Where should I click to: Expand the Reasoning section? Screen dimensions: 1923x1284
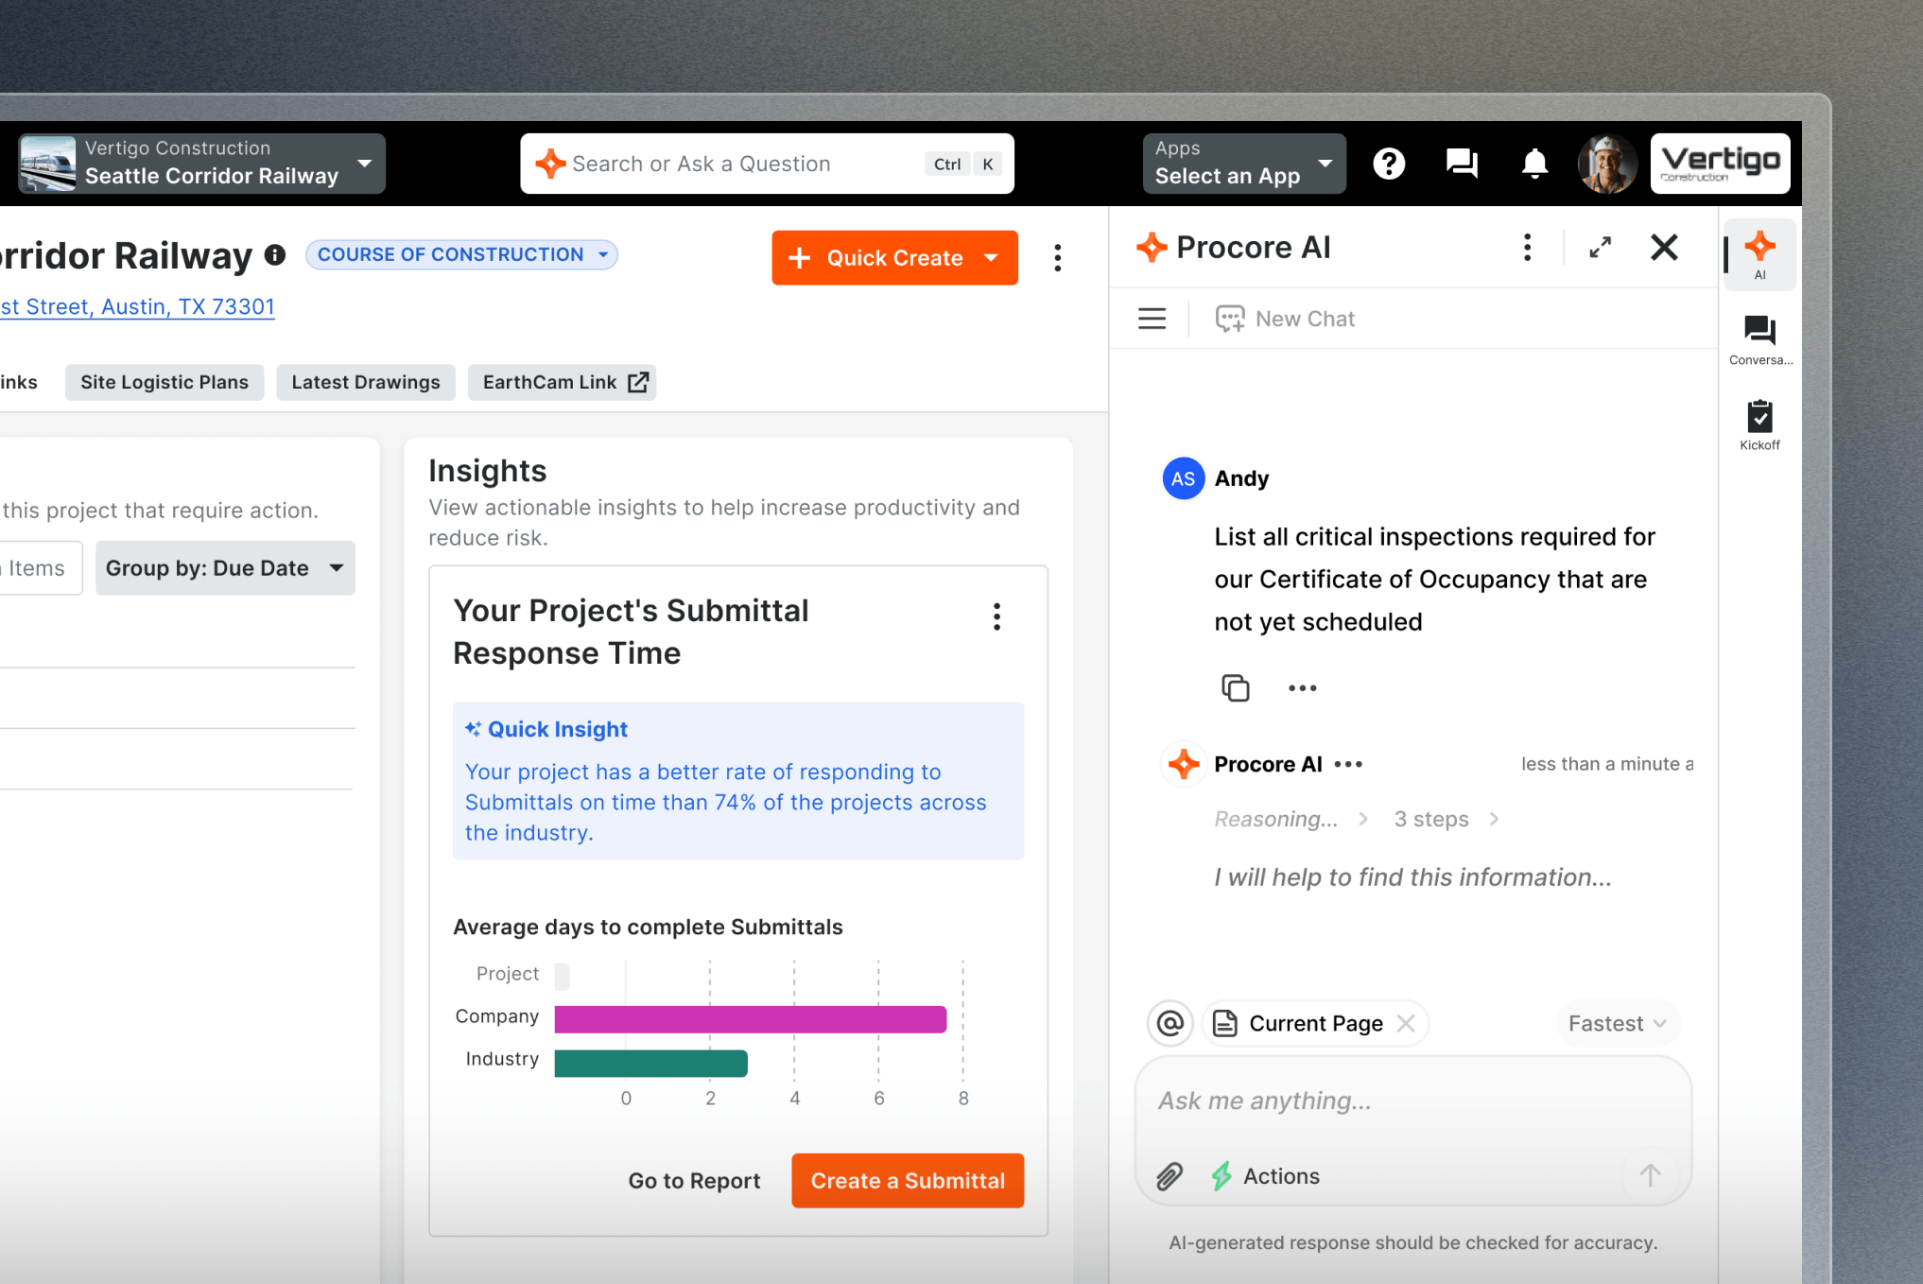[1291, 819]
